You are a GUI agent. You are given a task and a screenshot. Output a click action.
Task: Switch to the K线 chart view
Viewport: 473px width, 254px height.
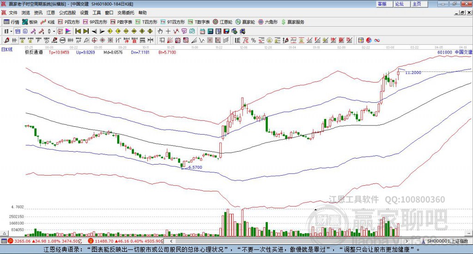(48, 22)
